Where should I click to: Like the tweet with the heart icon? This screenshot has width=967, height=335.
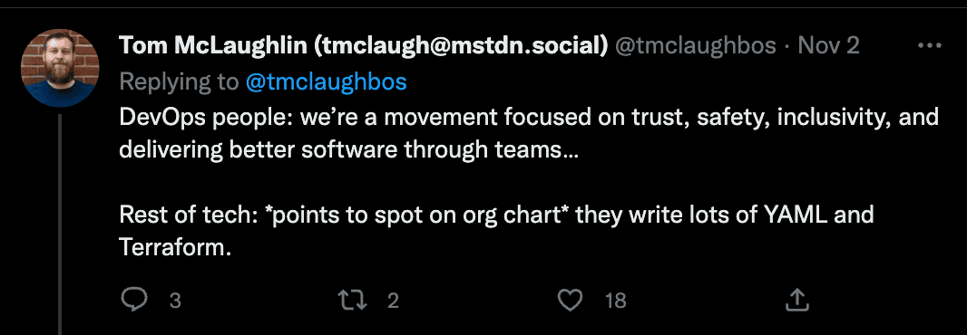[x=571, y=300]
